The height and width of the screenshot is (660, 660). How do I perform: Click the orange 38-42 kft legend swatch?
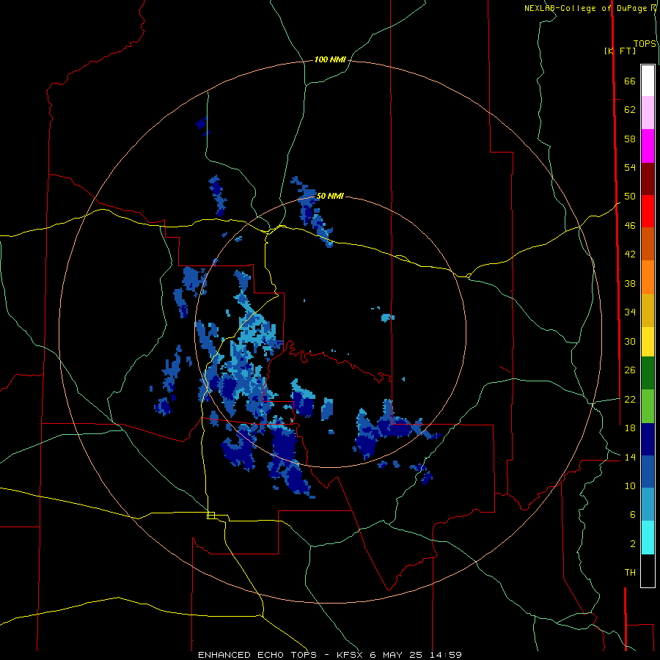pos(648,277)
